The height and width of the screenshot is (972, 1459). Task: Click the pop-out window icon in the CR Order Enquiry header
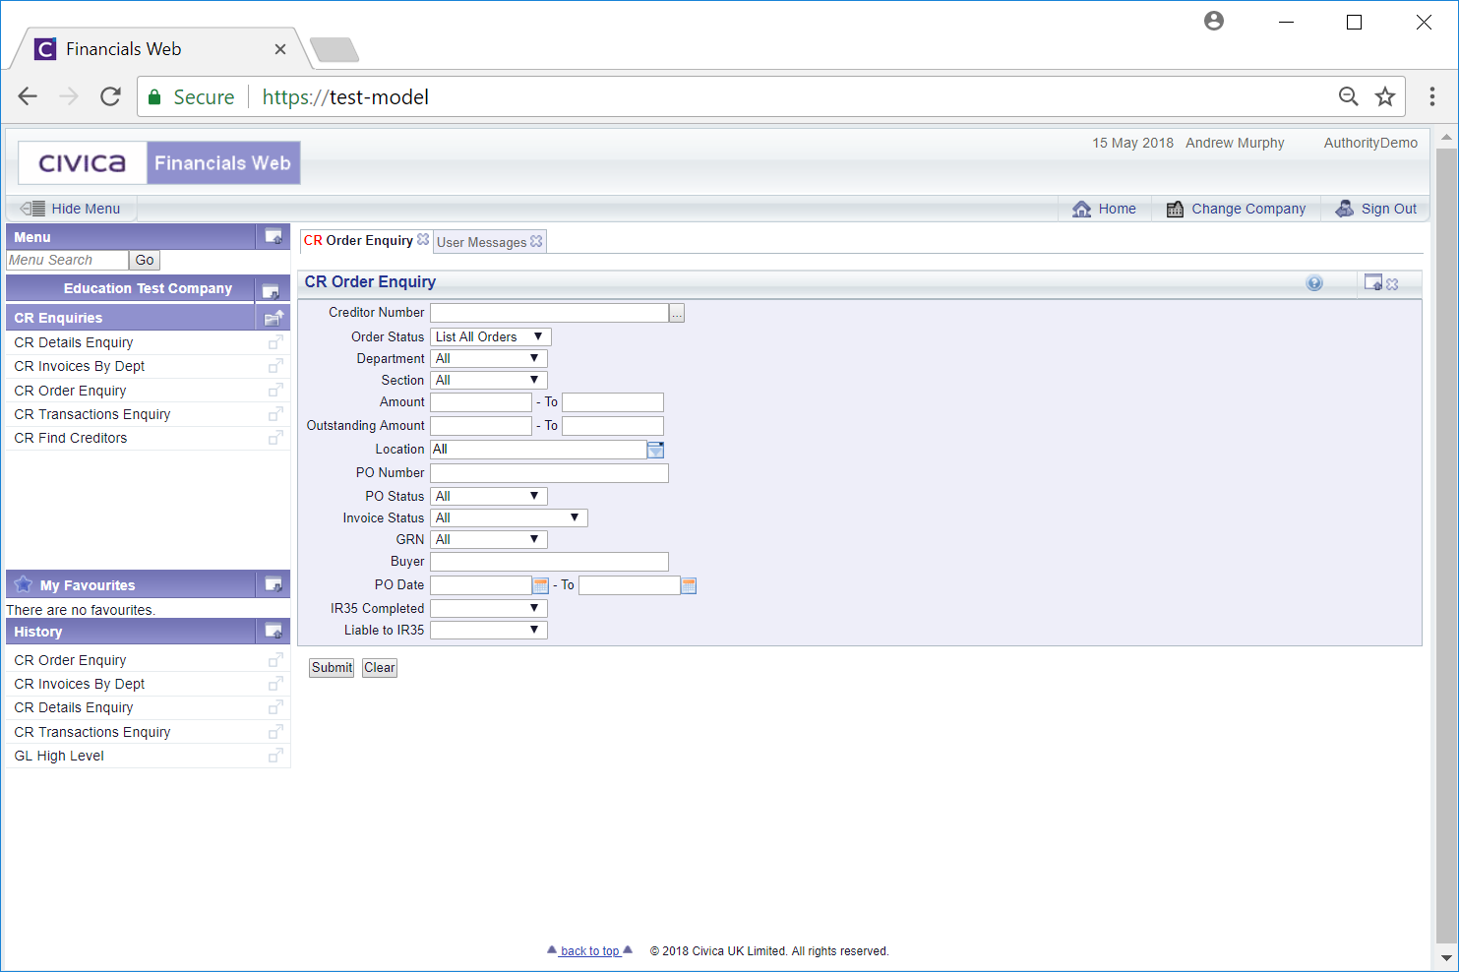coord(1373,282)
